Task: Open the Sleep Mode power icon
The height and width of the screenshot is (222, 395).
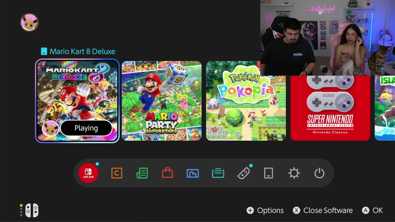Action: point(319,173)
